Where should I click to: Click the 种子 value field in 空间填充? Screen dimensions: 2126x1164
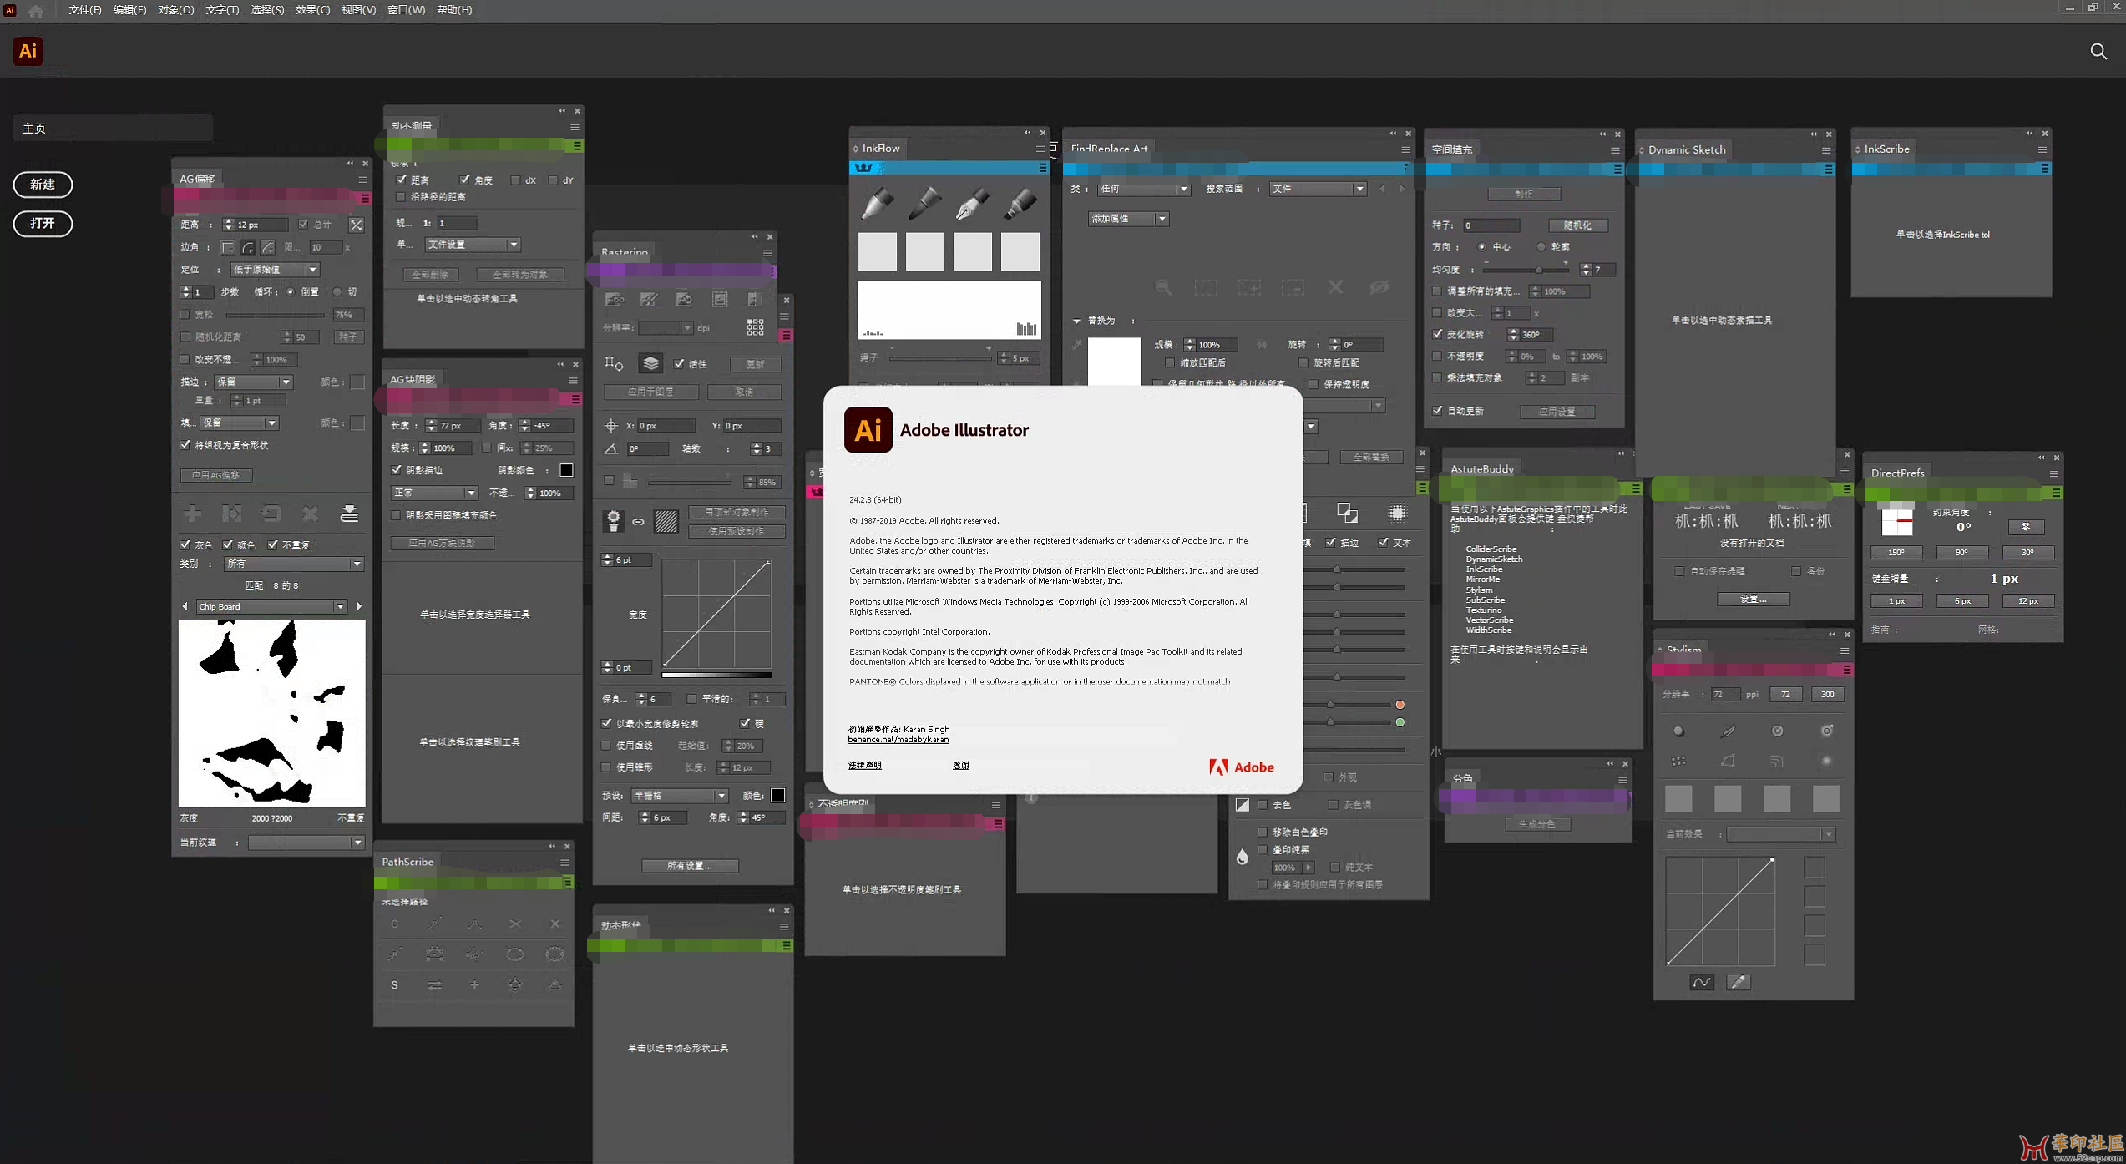point(1490,225)
